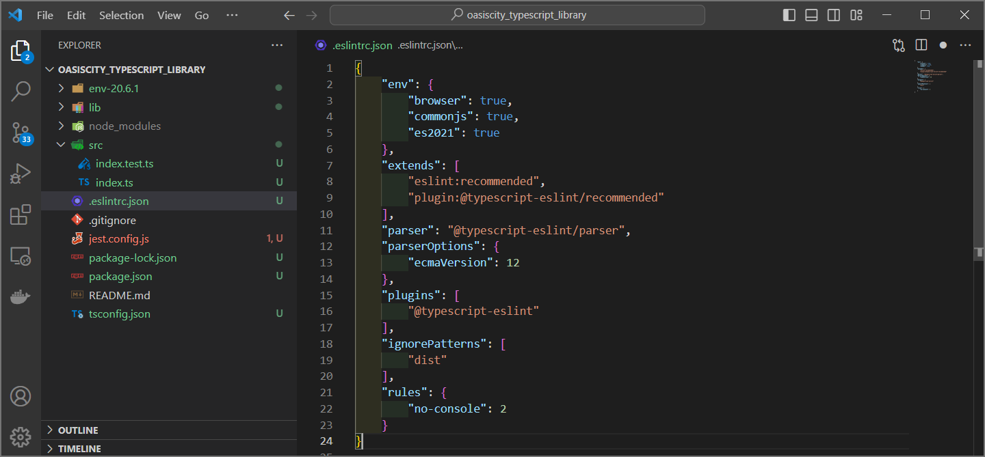Open the Manage gear icon
985x457 pixels.
[x=21, y=437]
